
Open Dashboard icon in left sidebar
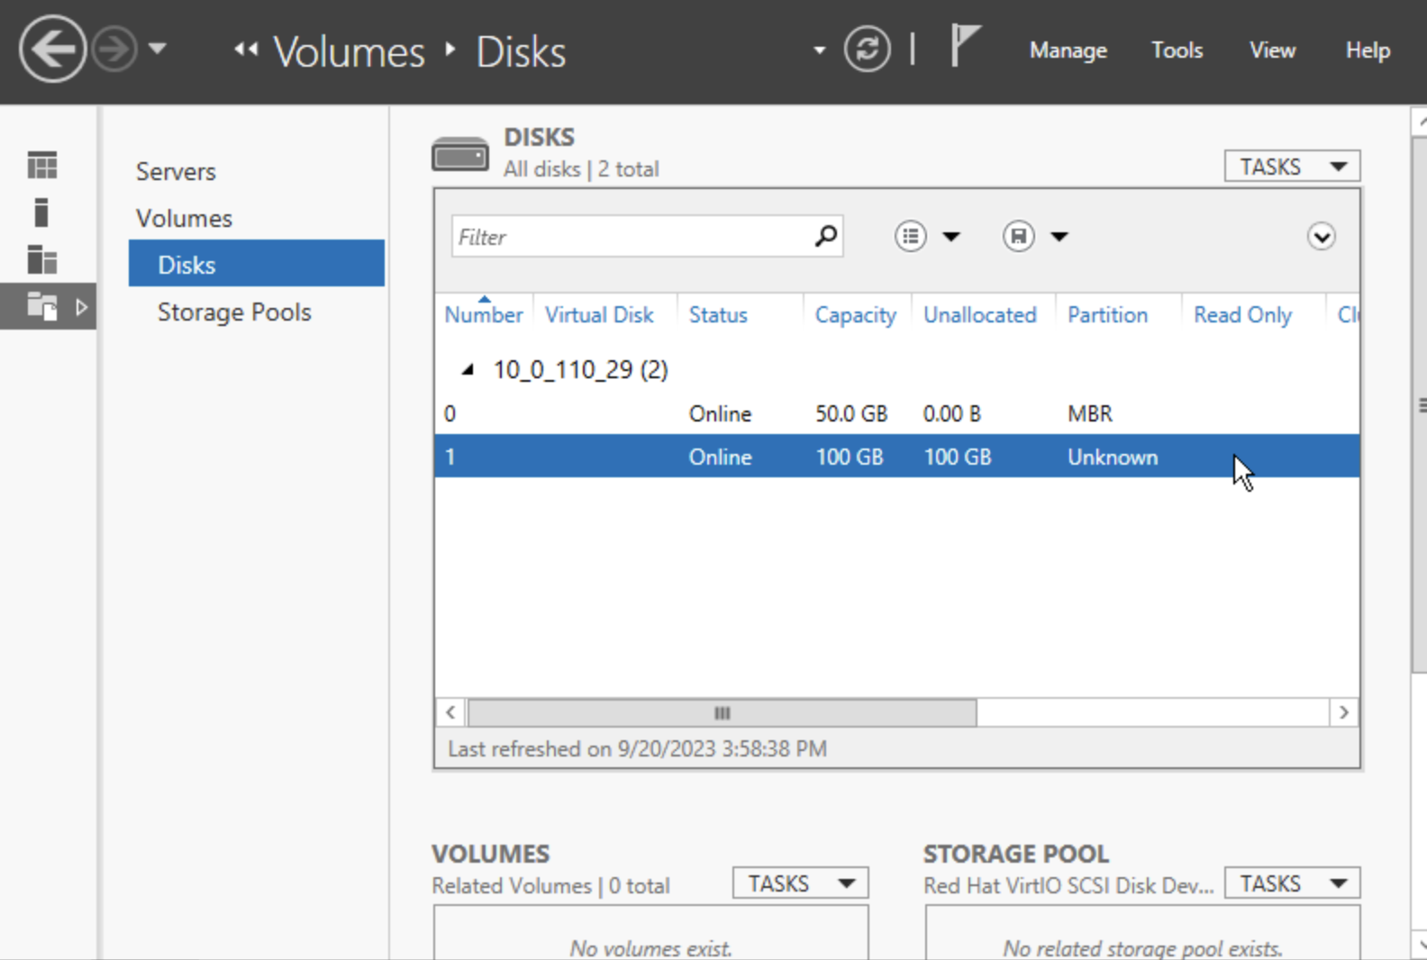42,166
